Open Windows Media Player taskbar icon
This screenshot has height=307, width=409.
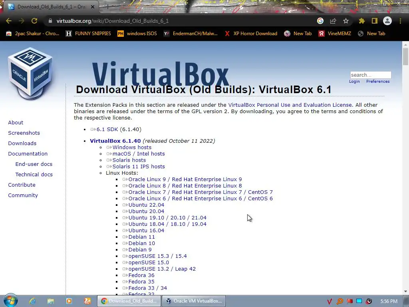coord(69,301)
